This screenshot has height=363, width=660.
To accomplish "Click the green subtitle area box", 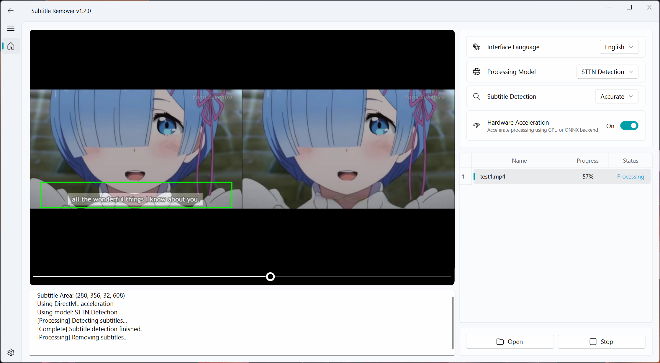I will coord(136,195).
